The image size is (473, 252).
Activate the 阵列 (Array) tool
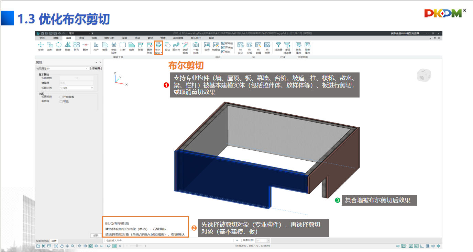coord(76,46)
